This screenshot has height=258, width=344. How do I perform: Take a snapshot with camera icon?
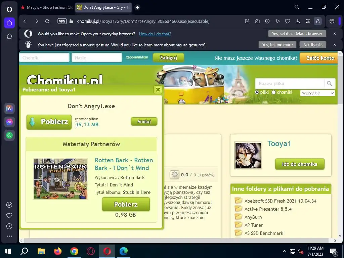point(257,21)
